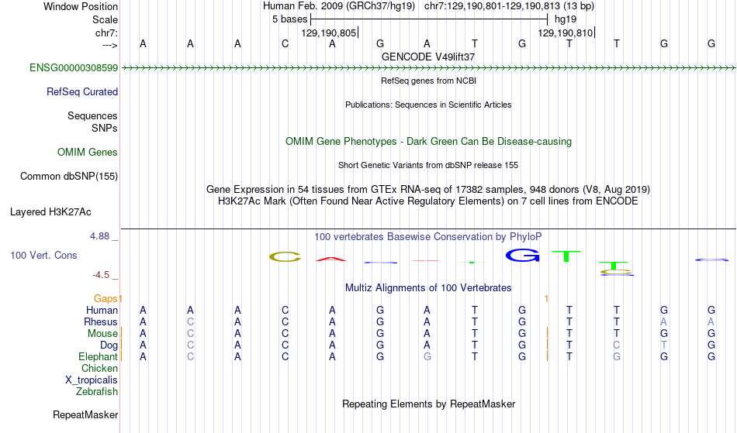This screenshot has width=737, height=433.
Task: Click the chr7: base position label
Action: (x=106, y=33)
